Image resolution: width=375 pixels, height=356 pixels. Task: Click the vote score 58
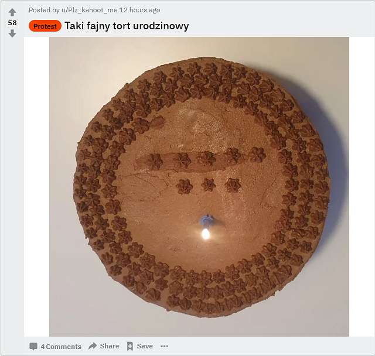click(x=12, y=23)
